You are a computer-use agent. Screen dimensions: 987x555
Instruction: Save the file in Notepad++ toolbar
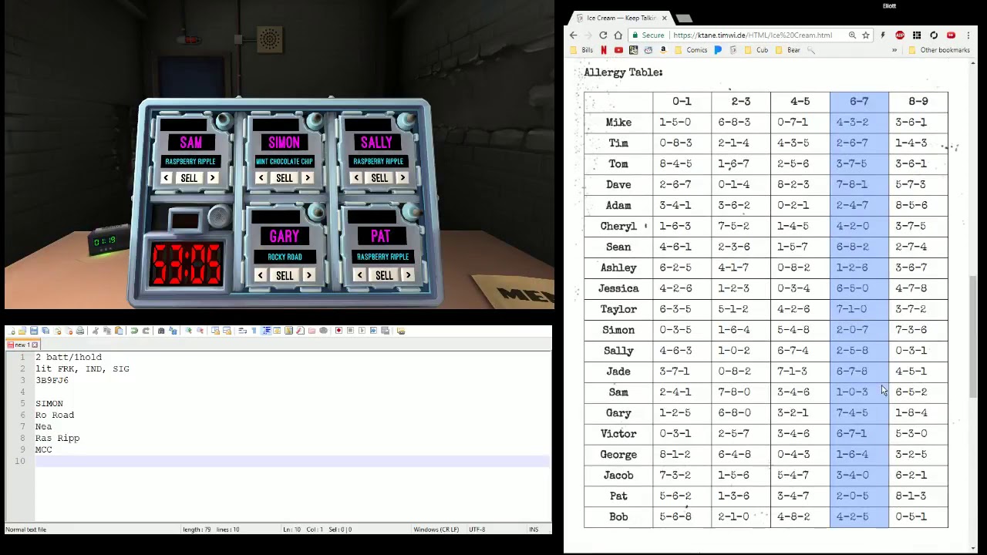(x=34, y=331)
